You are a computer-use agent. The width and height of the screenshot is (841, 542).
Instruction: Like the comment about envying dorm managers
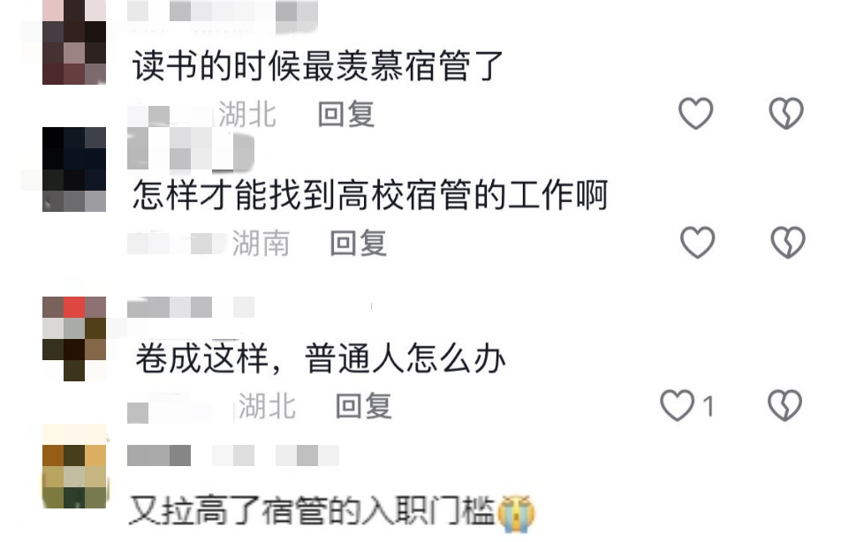(695, 113)
